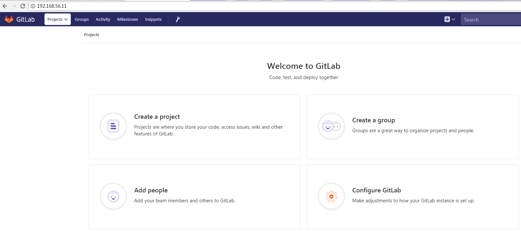Image resolution: width=521 pixels, height=242 pixels.
Task: Click the Create a project document icon
Action: [x=113, y=126]
